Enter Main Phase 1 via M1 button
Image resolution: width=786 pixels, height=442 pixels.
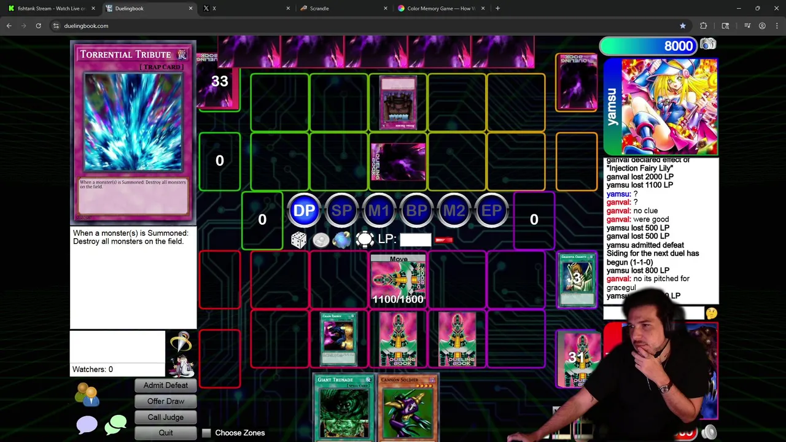(379, 211)
